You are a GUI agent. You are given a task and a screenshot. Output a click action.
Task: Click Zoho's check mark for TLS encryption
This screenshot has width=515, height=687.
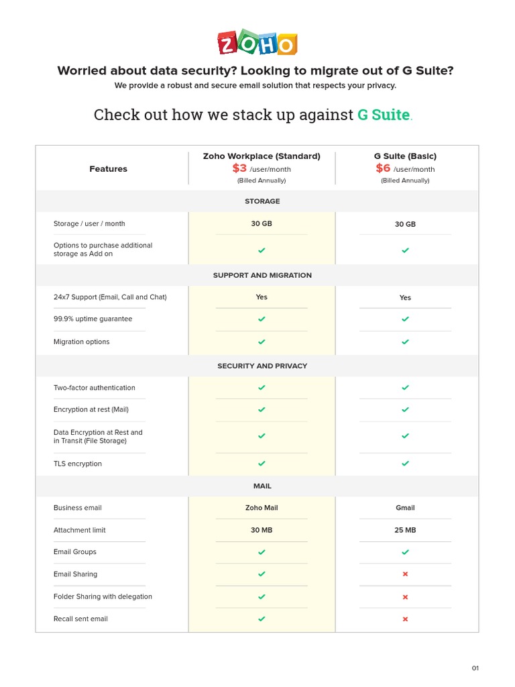[262, 464]
